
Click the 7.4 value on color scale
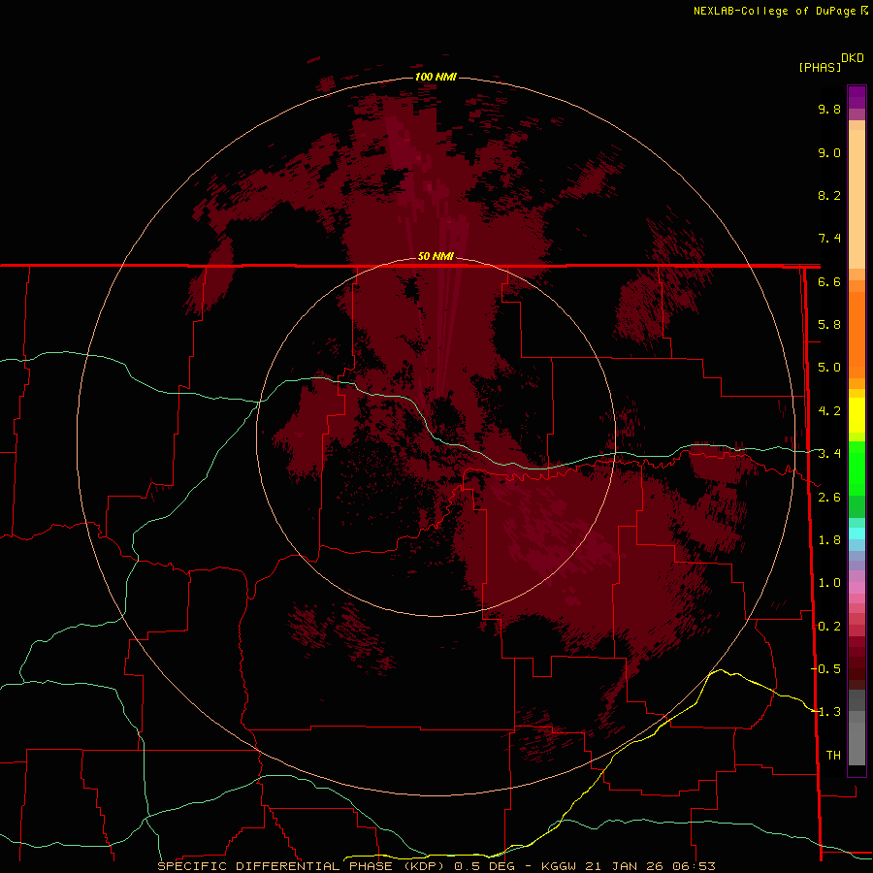coord(829,239)
